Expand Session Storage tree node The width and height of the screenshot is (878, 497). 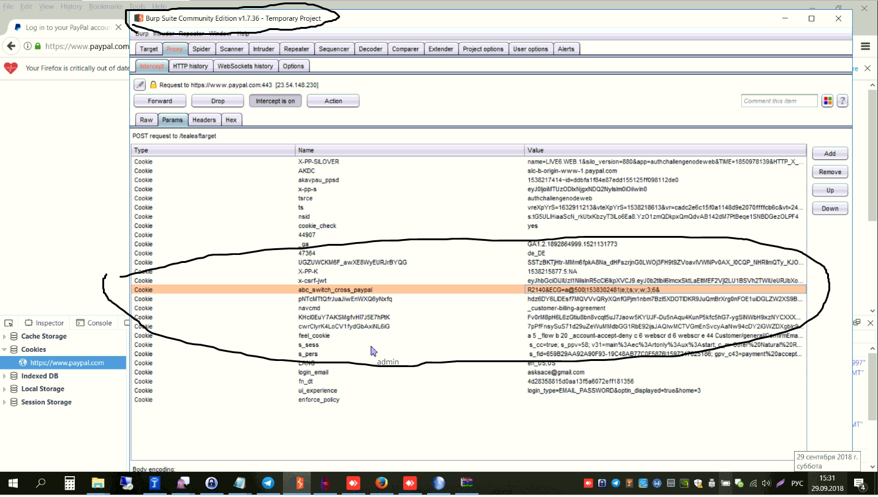[x=5, y=402]
